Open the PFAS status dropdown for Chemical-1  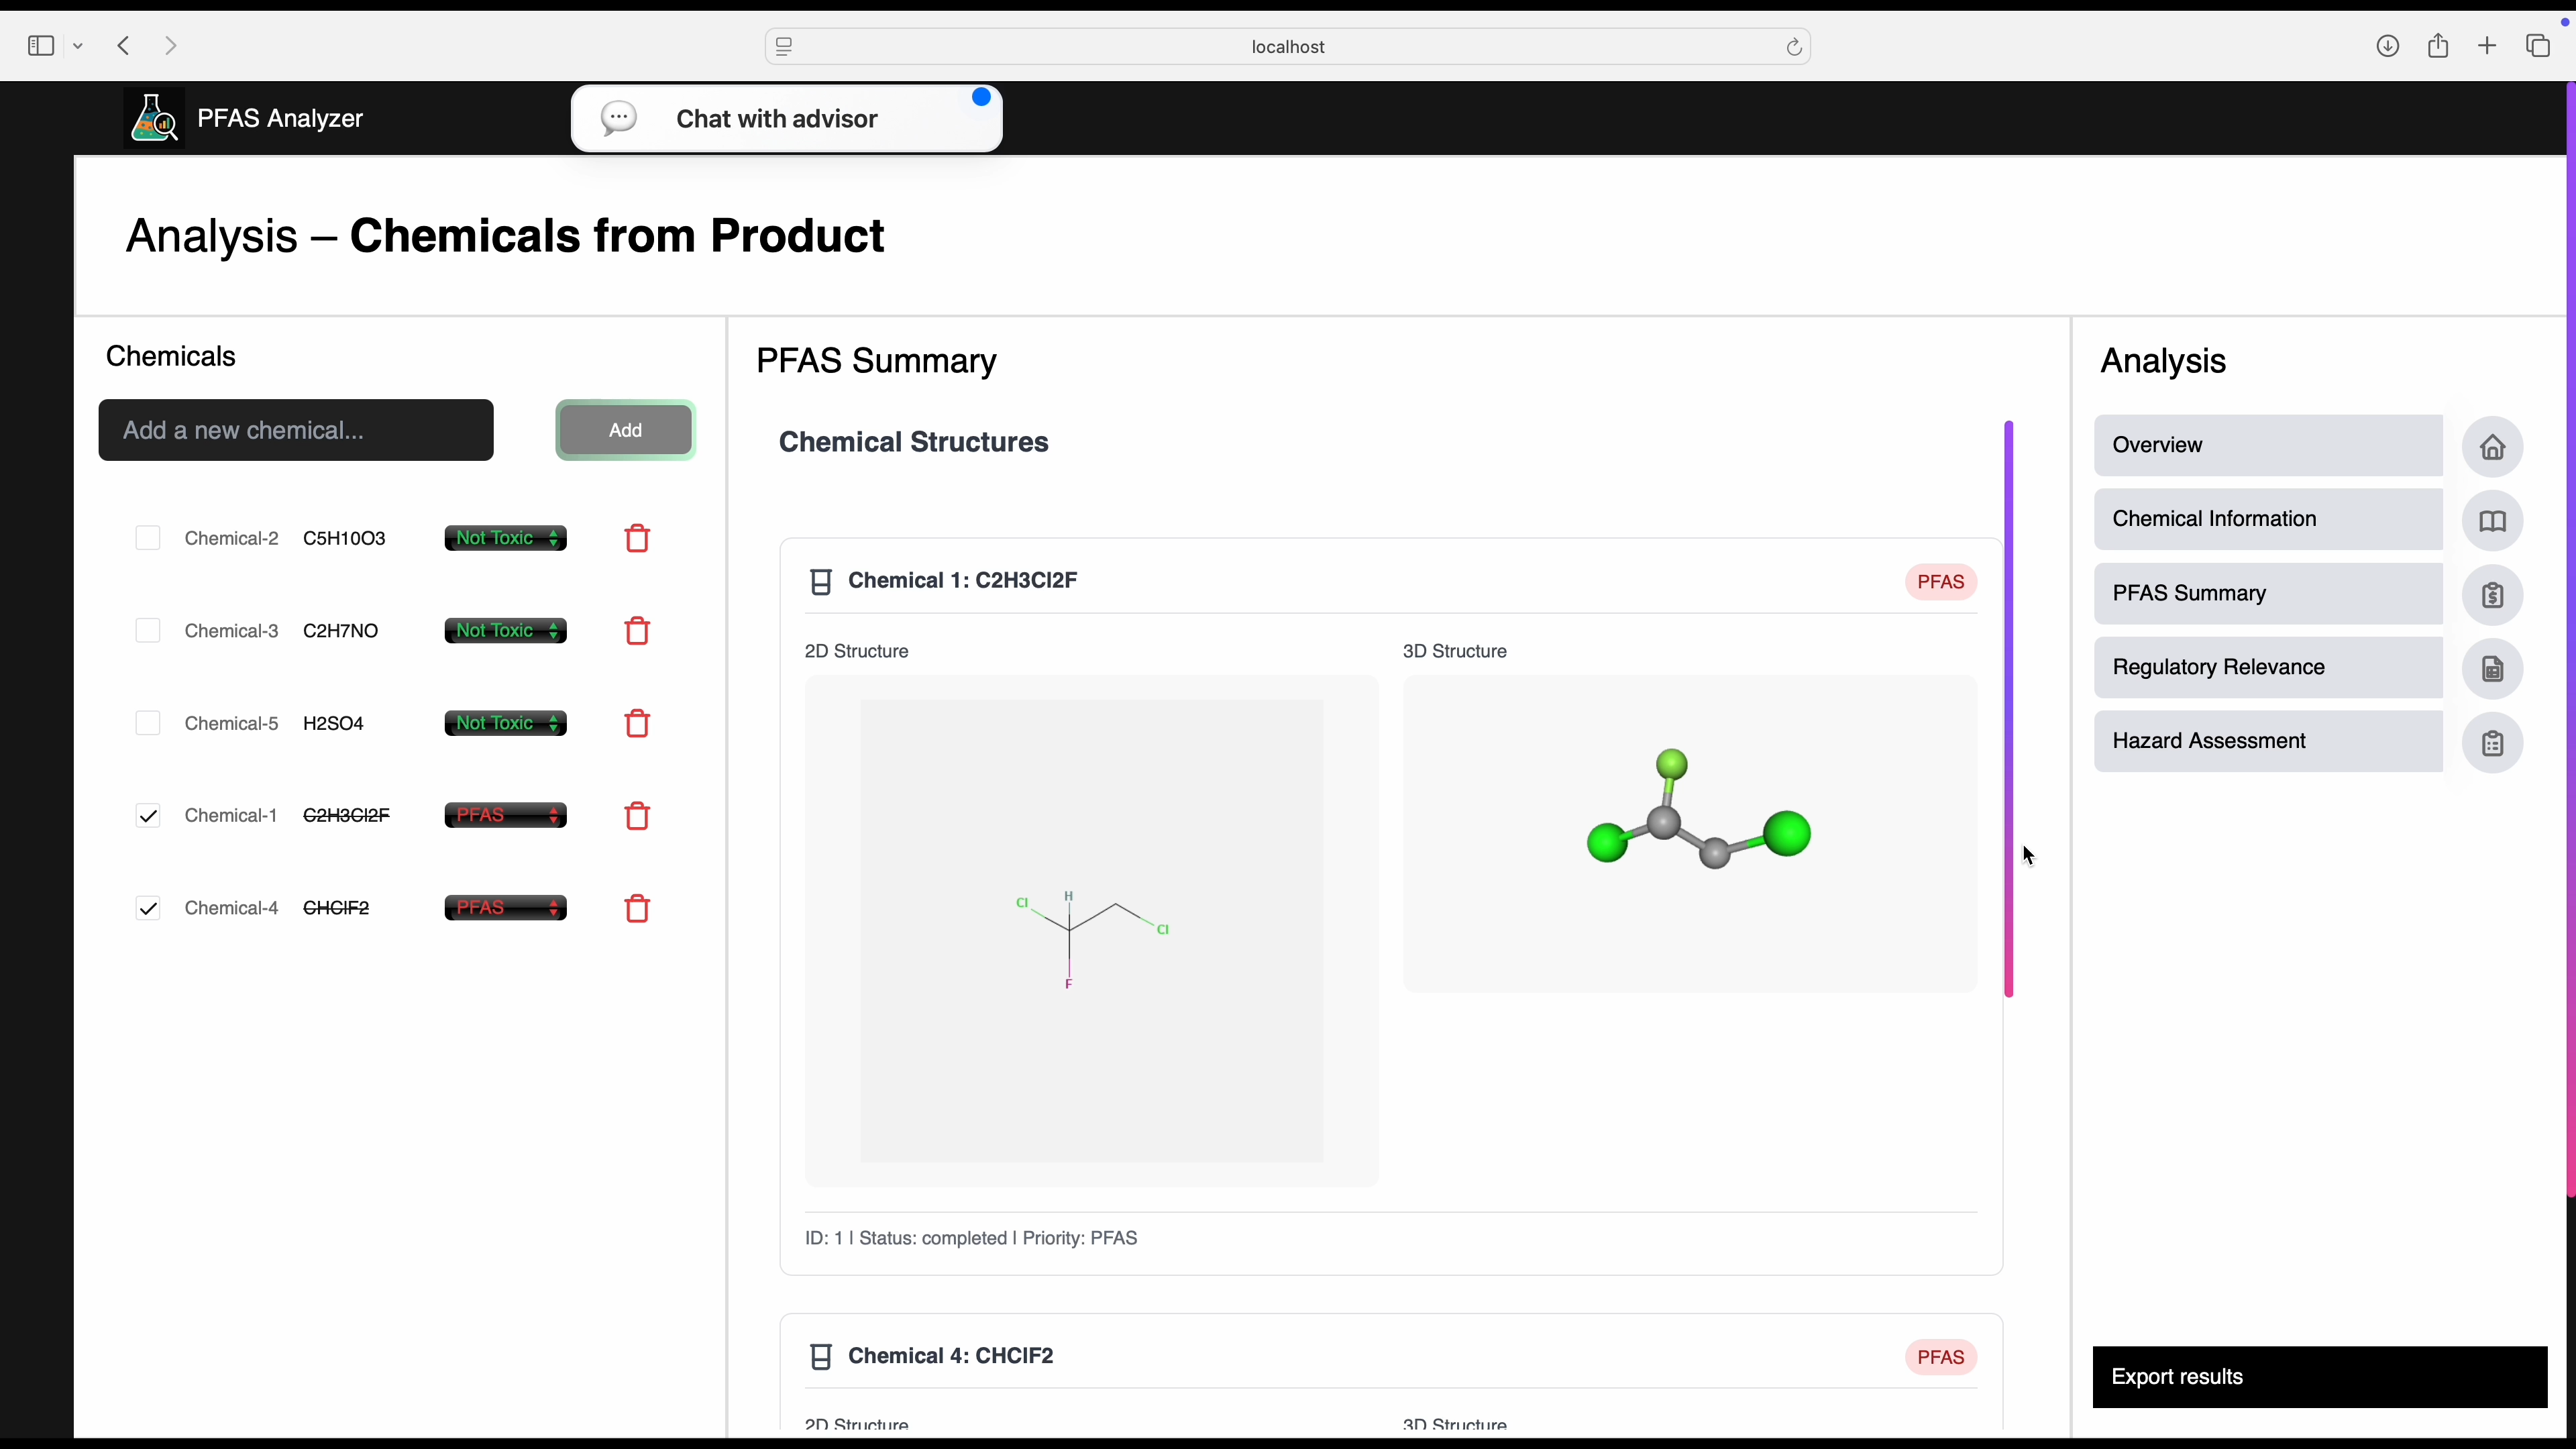[505, 816]
